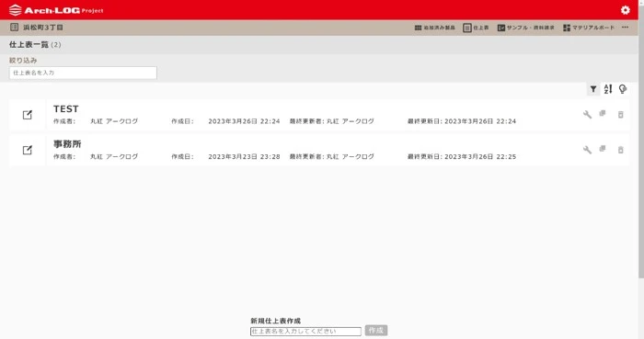The width and height of the screenshot is (644, 339).
Task: Click wrench settings icon in TEST row
Action: pyautogui.click(x=587, y=114)
